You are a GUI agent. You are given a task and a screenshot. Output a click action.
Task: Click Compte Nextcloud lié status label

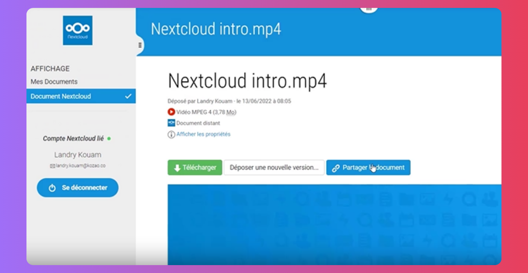tap(73, 138)
